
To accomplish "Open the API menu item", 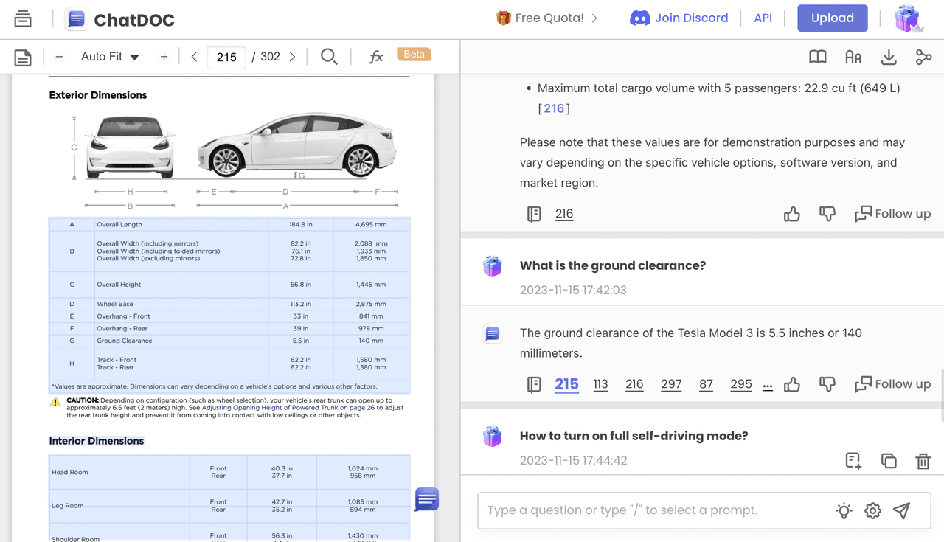I will [x=763, y=18].
